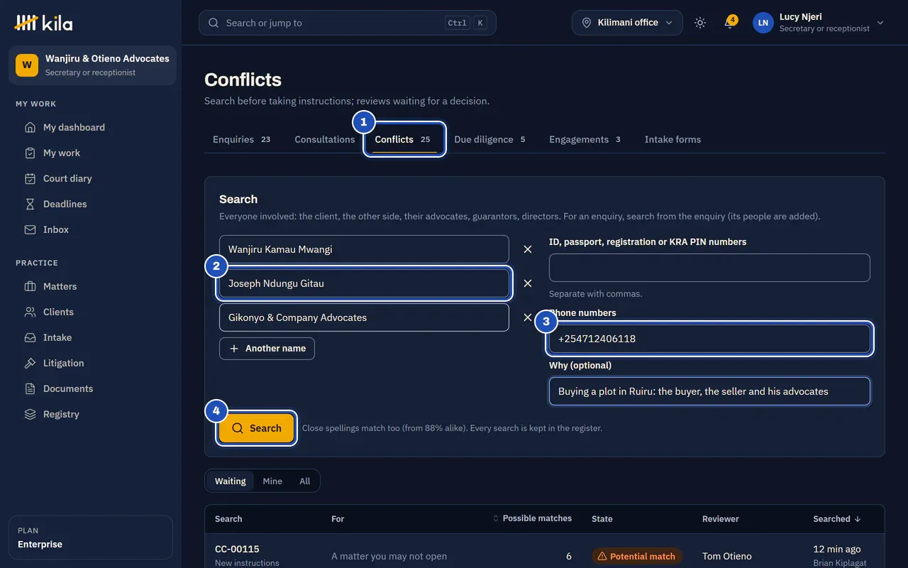Open the Engagements tab

click(x=585, y=139)
